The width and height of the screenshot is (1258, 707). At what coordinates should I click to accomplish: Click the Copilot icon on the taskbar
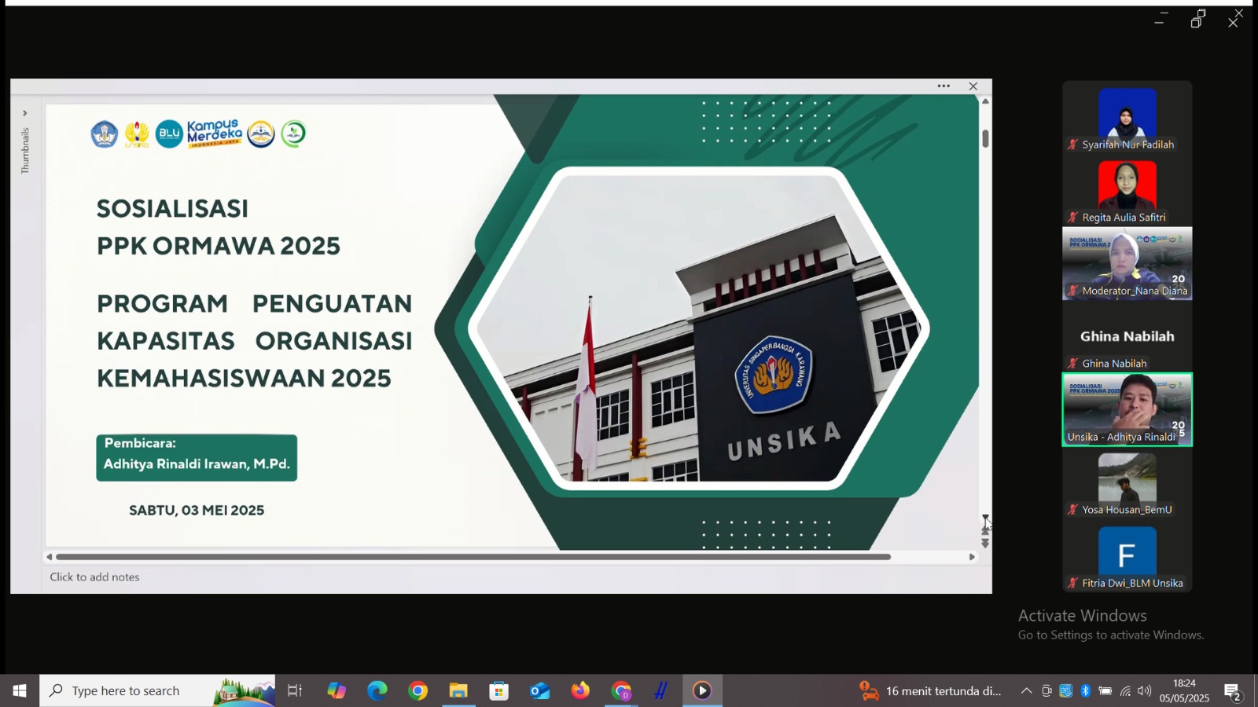tap(337, 691)
